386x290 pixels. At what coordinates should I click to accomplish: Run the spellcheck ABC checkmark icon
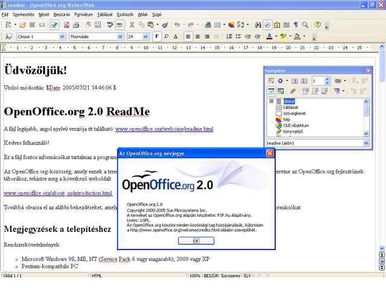tap(110, 25)
